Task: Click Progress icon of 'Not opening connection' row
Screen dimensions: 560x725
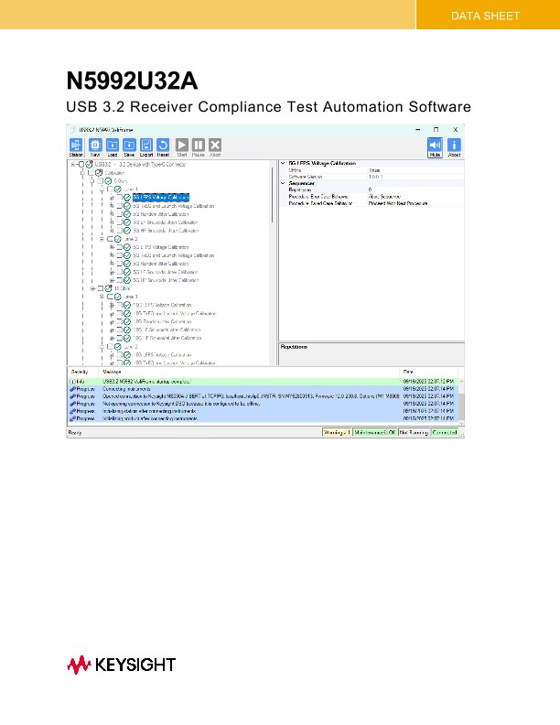Action: pos(72,404)
